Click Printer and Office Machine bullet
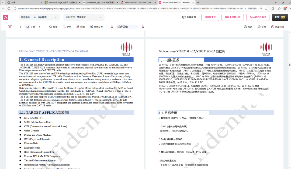This screenshot has width=291, height=169. 38,135
